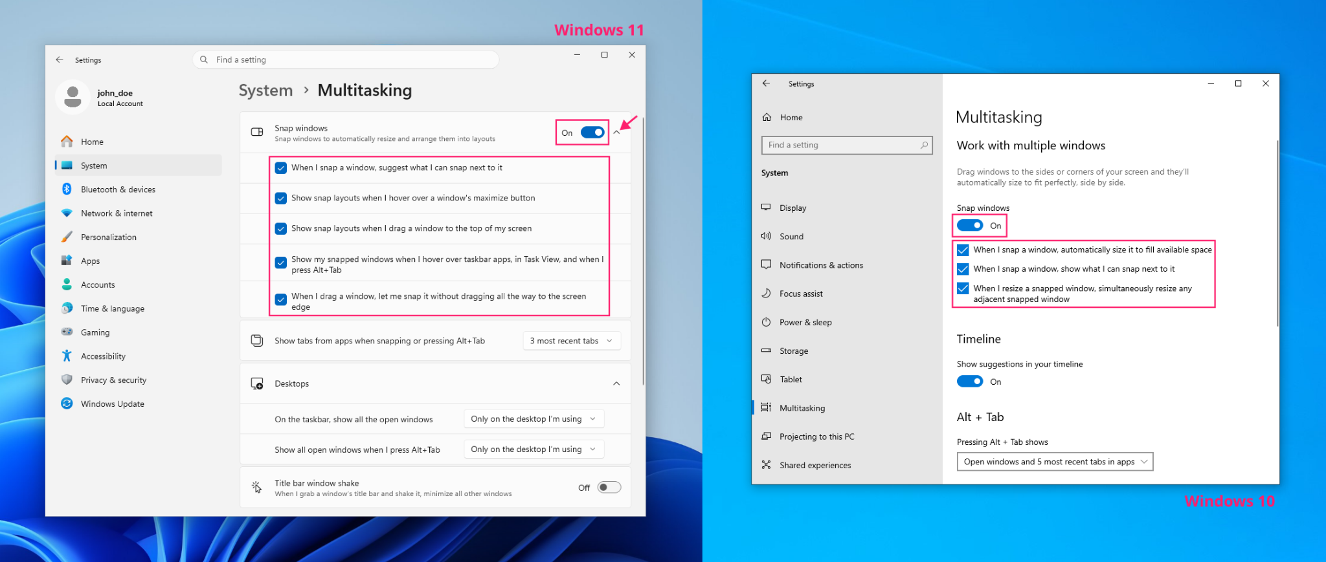Click the Sound speaker icon in Windows 10 sidebar

[x=767, y=236]
